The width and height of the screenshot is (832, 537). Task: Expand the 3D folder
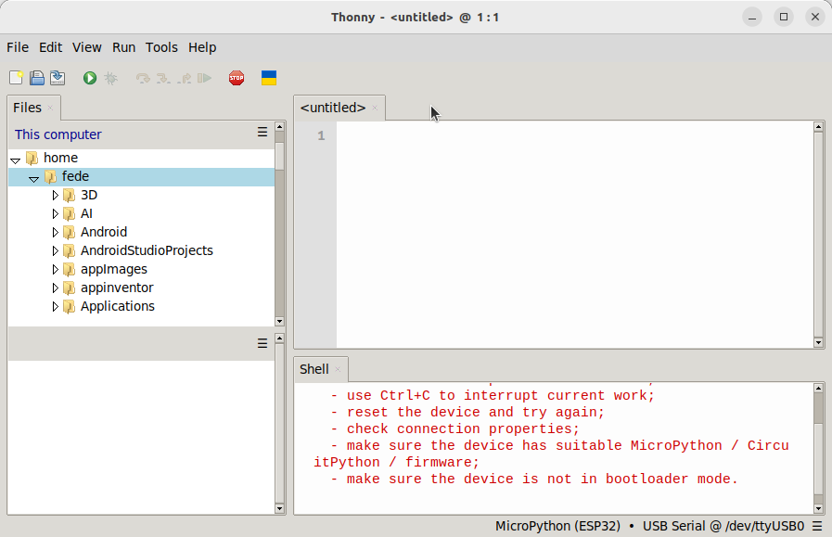point(55,196)
